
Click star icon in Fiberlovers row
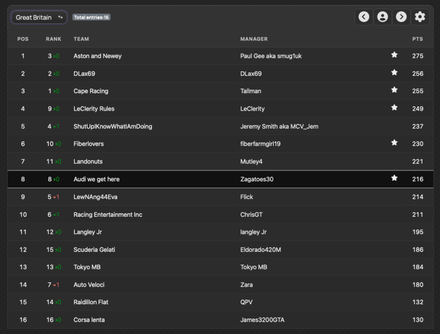(x=394, y=143)
